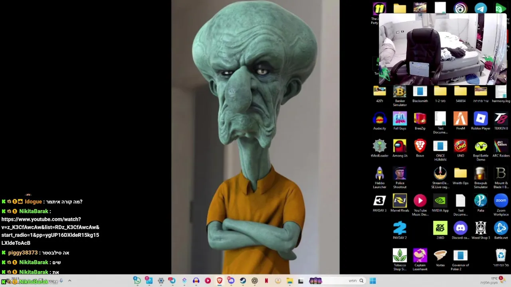Open the red play-button app on taskbar

pyautogui.click(x=208, y=281)
